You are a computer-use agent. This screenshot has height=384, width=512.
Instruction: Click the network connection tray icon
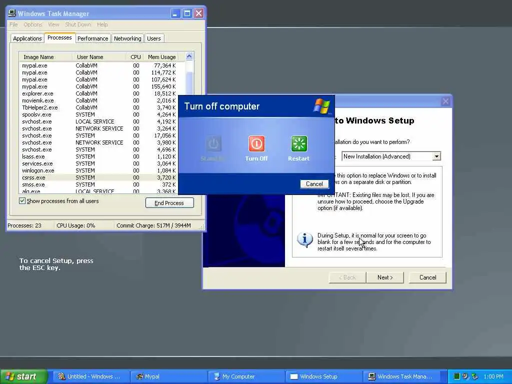(475, 376)
